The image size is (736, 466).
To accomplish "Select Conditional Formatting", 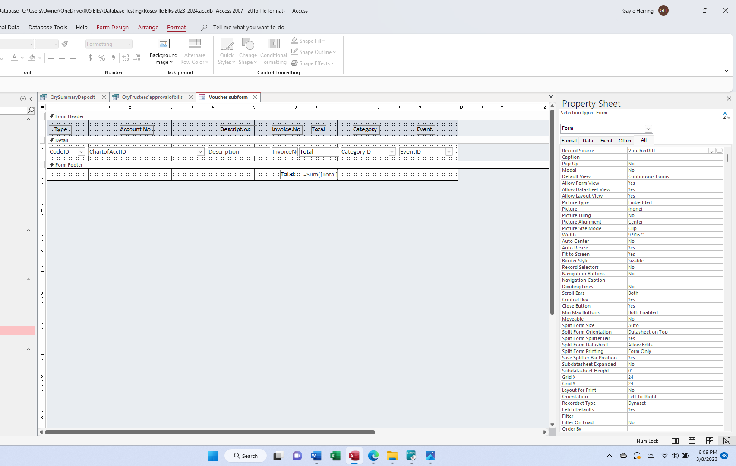I will pyautogui.click(x=273, y=51).
